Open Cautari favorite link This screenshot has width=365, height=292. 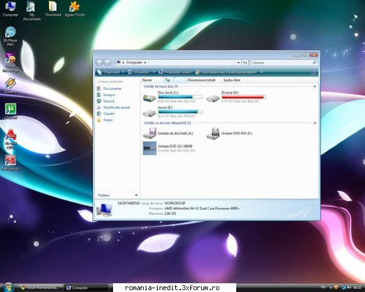click(106, 114)
